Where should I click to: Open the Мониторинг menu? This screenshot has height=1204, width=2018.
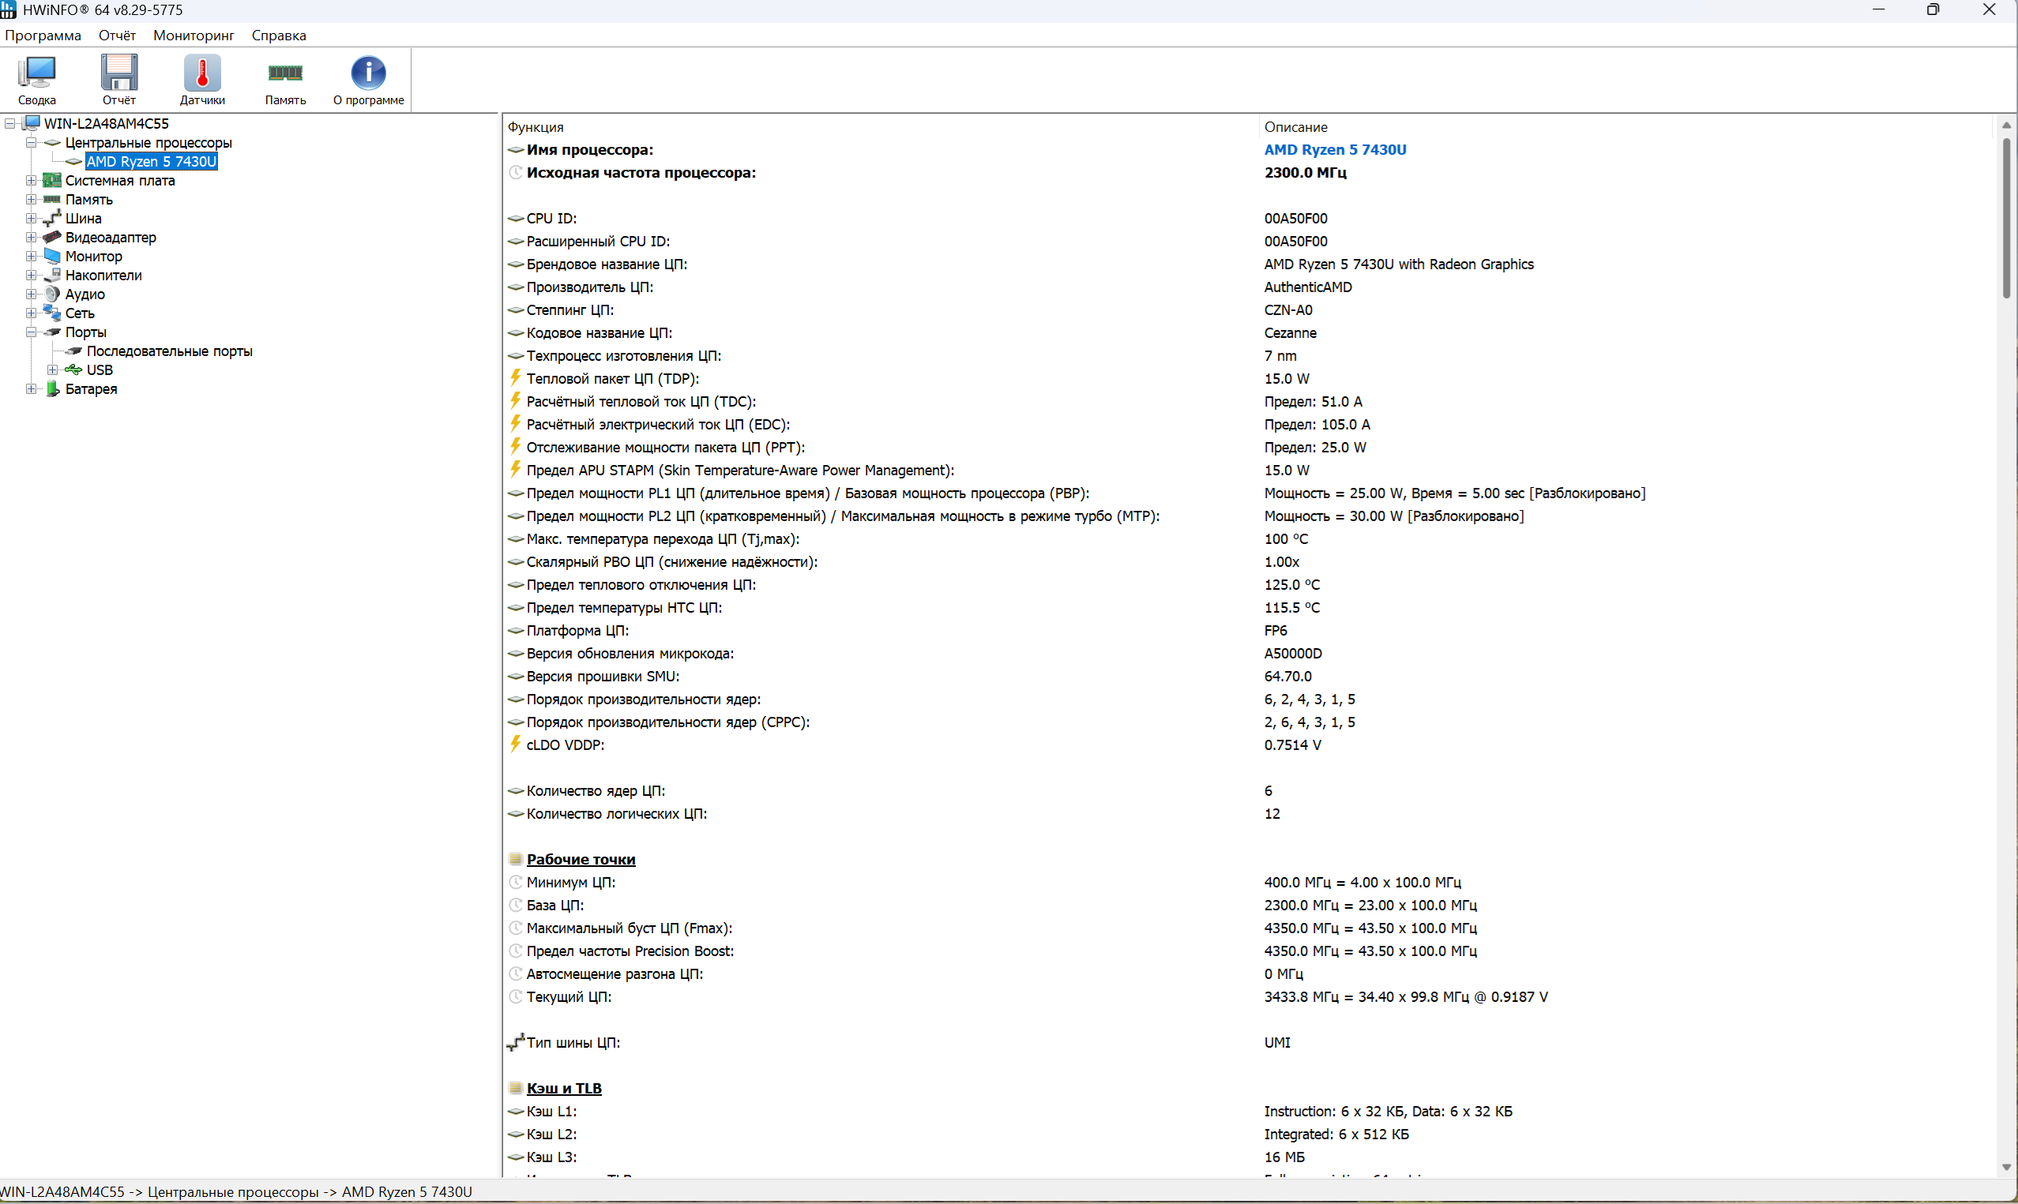click(x=194, y=35)
